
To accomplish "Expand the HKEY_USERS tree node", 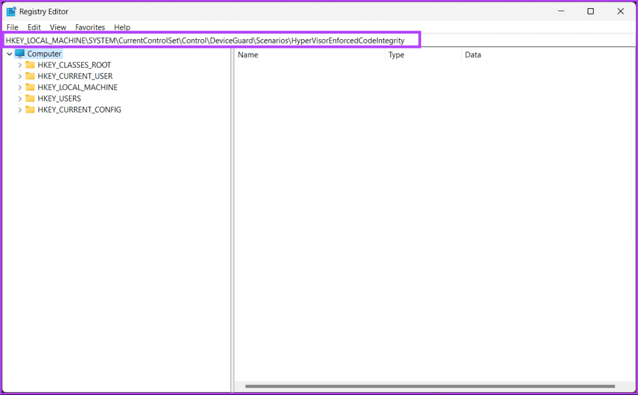I will click(x=19, y=98).
